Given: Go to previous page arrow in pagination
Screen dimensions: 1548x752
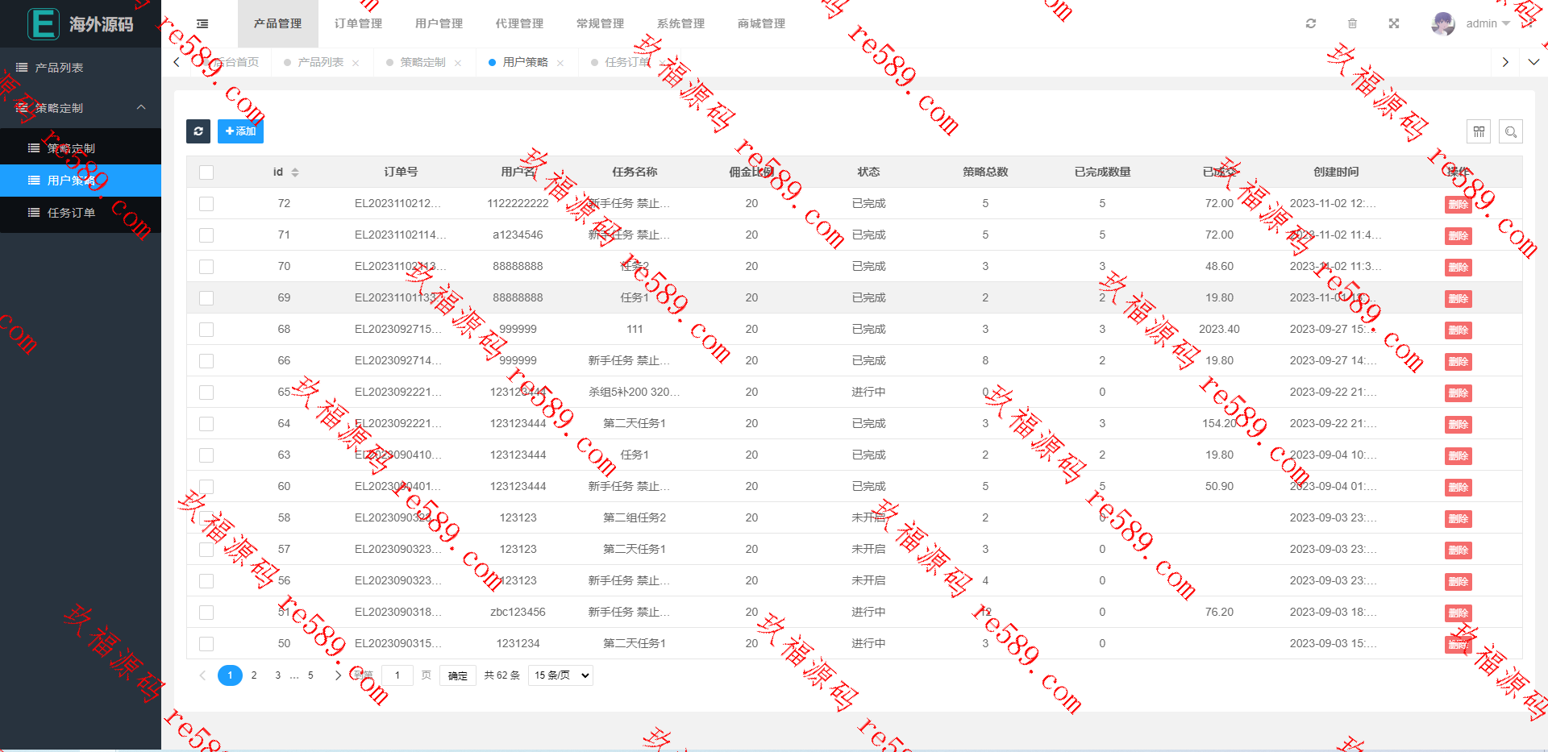Looking at the screenshot, I should pyautogui.click(x=202, y=675).
